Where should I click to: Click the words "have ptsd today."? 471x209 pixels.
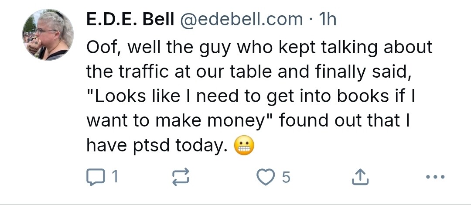click(x=157, y=146)
